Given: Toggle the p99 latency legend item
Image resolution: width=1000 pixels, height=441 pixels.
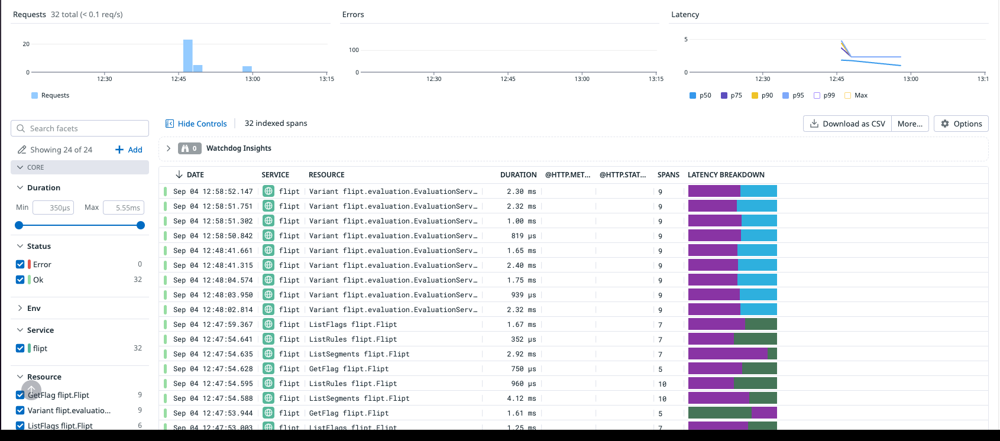Looking at the screenshot, I should tap(824, 95).
